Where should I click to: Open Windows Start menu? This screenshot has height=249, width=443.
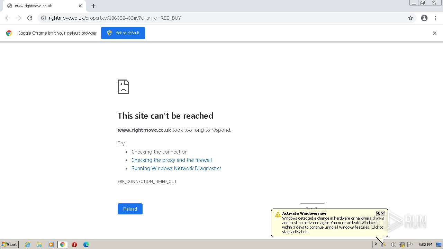click(x=10, y=245)
